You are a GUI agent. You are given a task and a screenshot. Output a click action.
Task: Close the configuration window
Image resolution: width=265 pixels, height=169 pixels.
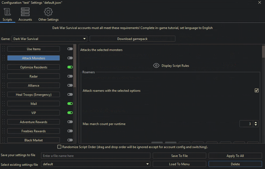click(259, 2)
